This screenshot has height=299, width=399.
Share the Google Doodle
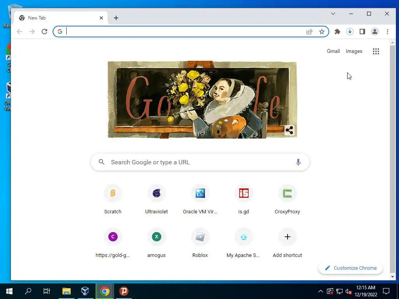click(289, 130)
